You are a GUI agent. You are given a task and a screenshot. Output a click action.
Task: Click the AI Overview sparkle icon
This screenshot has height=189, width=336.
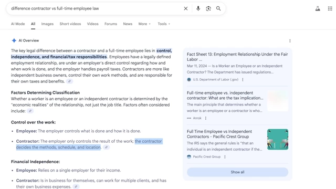pyautogui.click(x=14, y=40)
